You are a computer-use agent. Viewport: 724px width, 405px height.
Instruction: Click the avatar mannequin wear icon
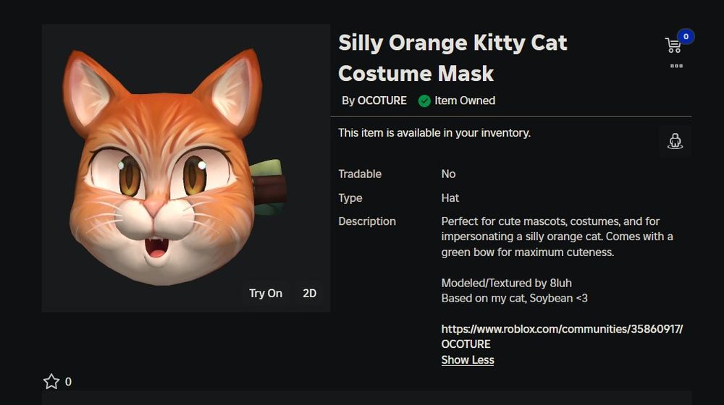coord(675,141)
